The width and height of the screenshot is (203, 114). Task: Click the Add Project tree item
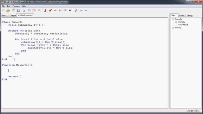(x=183, y=25)
